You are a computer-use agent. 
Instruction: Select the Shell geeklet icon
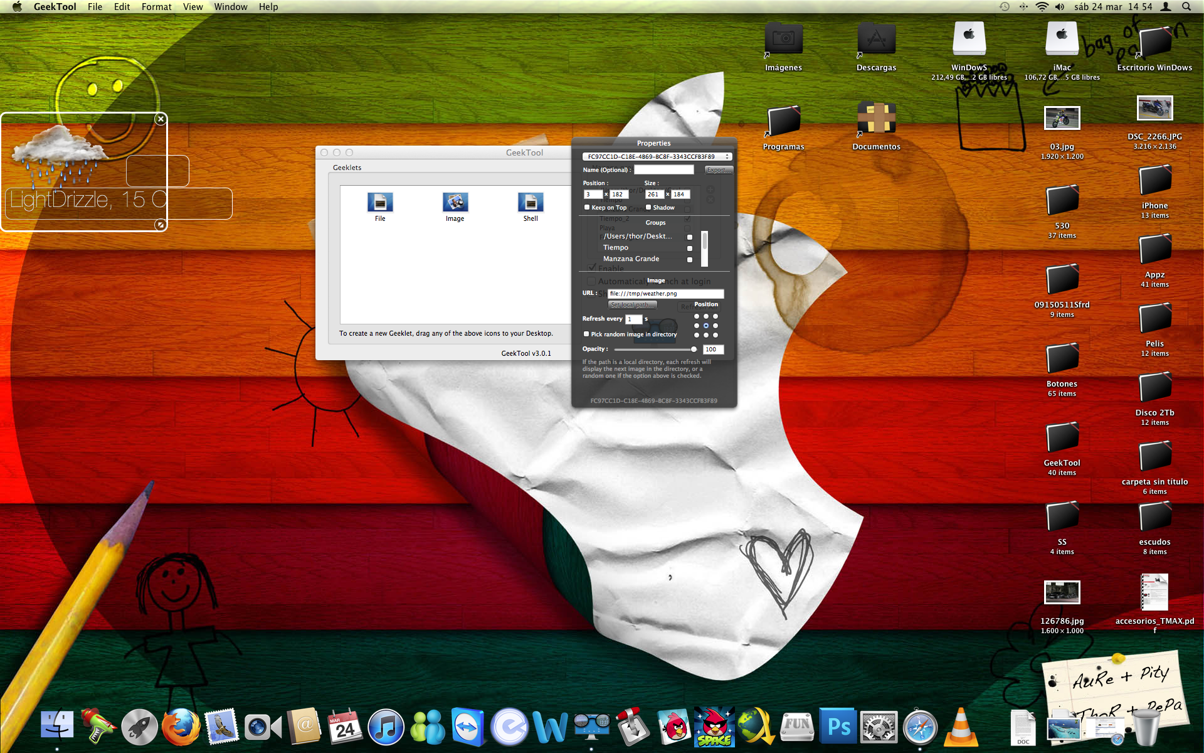pyautogui.click(x=531, y=203)
